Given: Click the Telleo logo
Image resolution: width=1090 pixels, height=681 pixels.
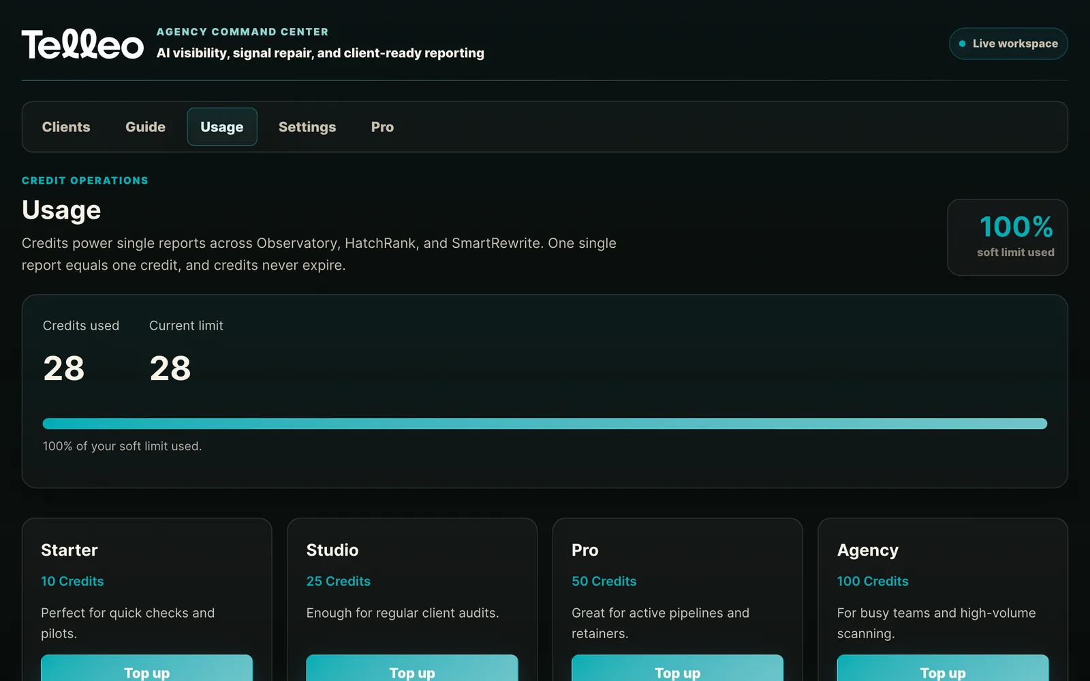Looking at the screenshot, I should tap(82, 44).
